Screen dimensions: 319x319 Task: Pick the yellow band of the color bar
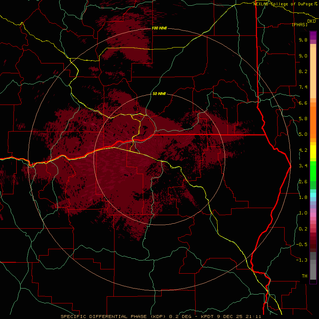(313, 152)
